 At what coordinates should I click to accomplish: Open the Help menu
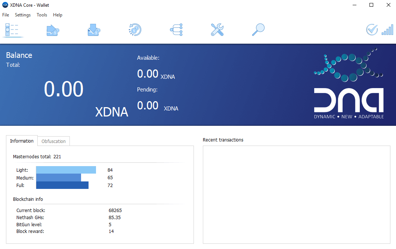[58, 15]
